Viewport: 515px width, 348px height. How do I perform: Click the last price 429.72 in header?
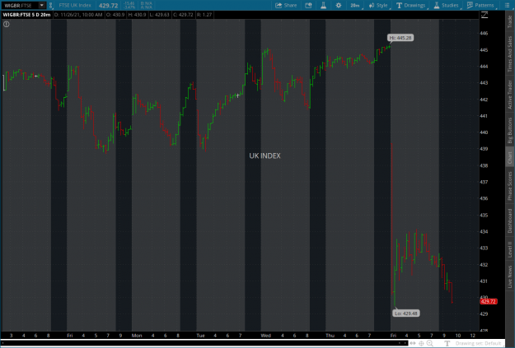point(109,5)
